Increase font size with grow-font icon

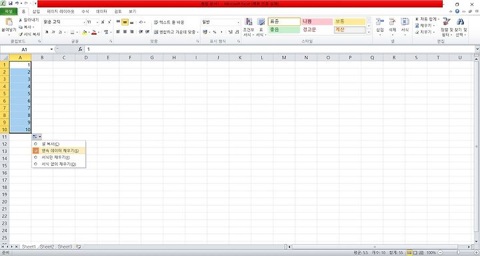pyautogui.click(x=103, y=22)
